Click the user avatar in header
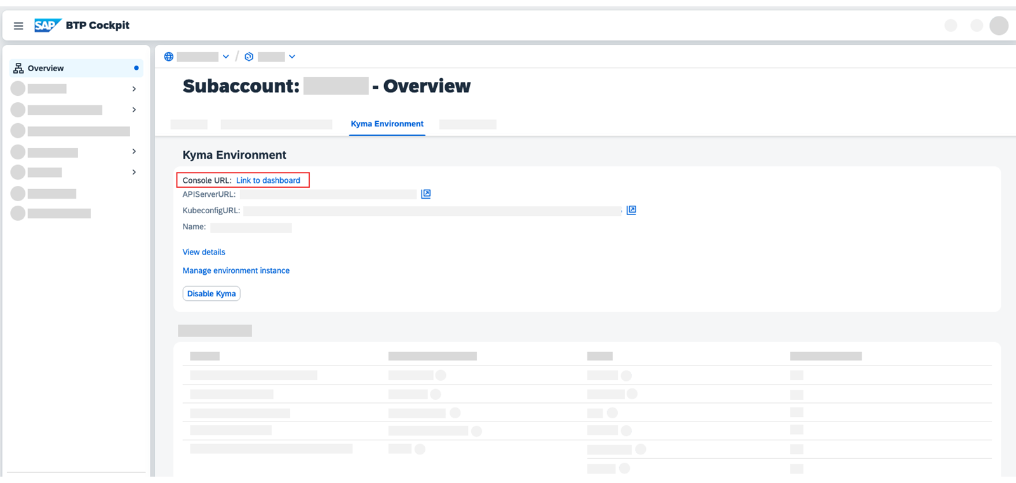This screenshot has height=483, width=1016. tap(999, 25)
